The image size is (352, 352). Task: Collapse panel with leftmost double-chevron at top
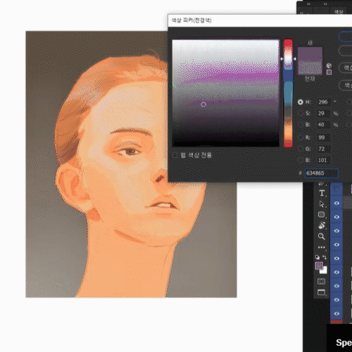(309, 4)
